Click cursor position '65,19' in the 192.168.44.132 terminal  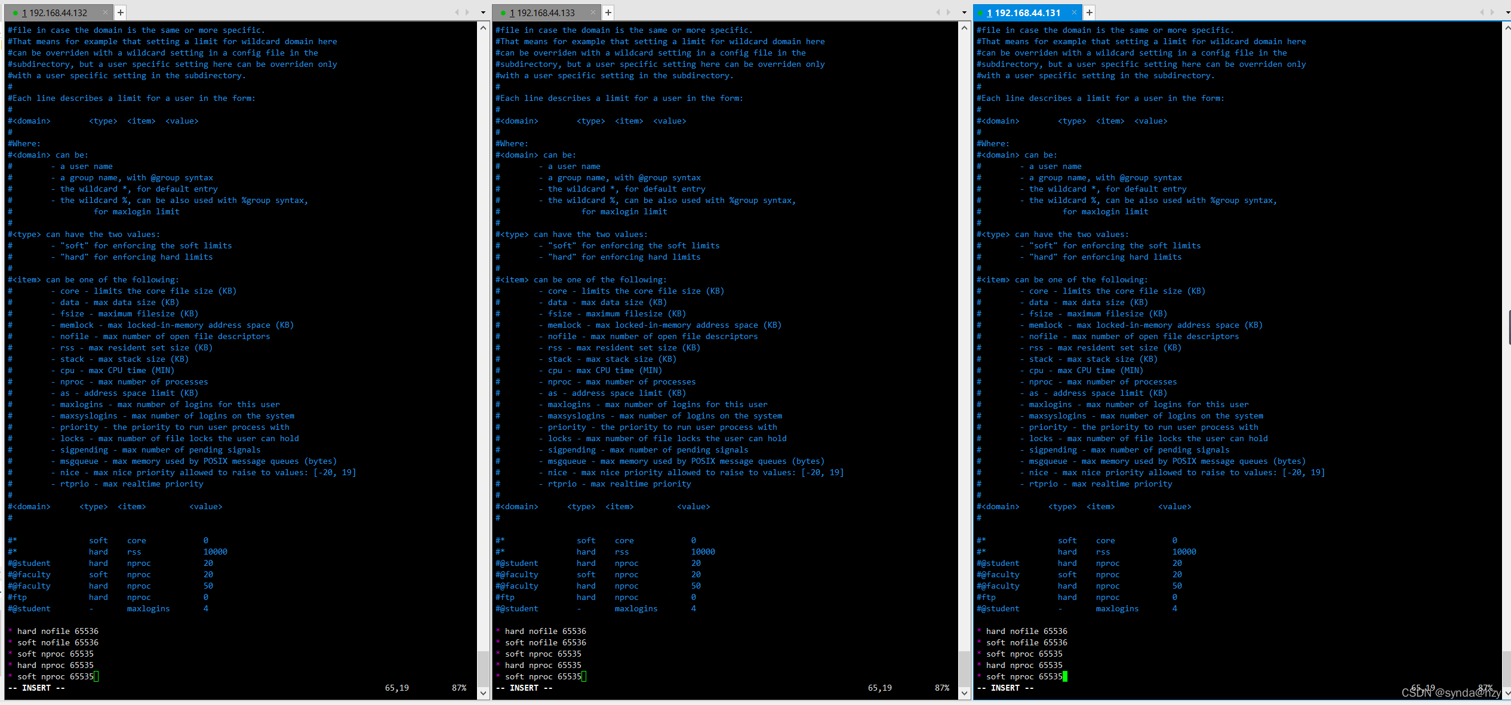click(397, 688)
